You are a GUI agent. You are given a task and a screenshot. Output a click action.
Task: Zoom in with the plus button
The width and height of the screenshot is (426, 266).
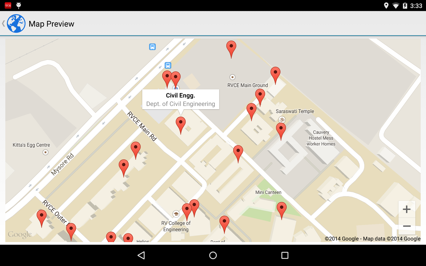407,209
